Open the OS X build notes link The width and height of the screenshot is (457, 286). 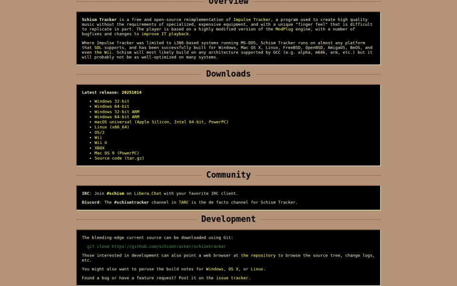(233, 269)
